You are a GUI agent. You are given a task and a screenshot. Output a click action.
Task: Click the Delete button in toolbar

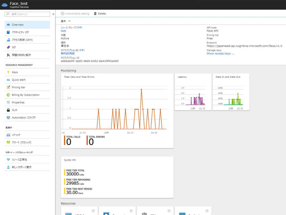point(100,13)
